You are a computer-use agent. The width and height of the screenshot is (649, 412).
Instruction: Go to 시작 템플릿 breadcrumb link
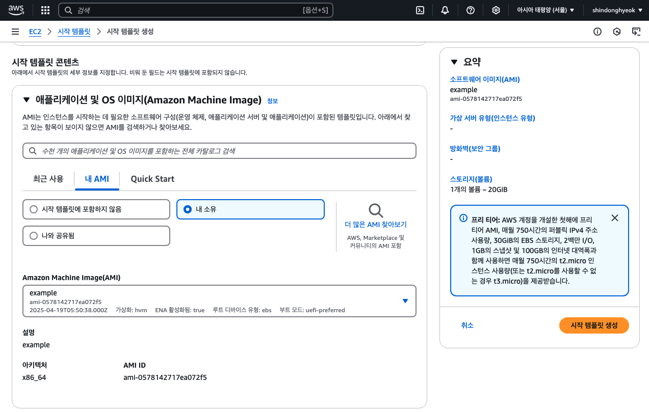tap(74, 32)
